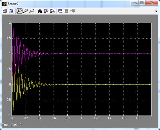Click the Print icon in toolbar
The width and height of the screenshot is (160, 130).
(5, 11)
